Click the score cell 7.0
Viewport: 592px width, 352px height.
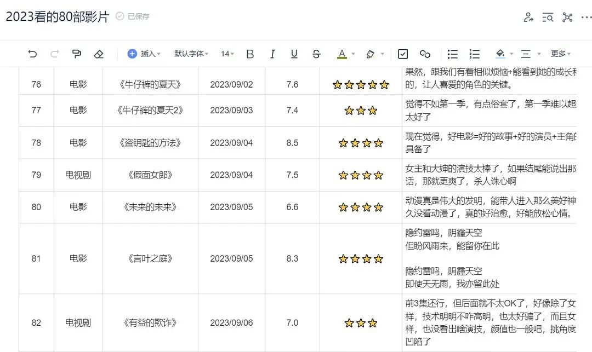click(292, 322)
